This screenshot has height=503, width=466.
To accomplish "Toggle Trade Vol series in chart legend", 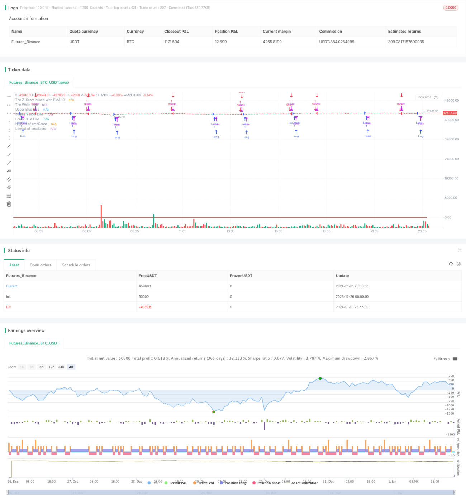I will click(203, 483).
